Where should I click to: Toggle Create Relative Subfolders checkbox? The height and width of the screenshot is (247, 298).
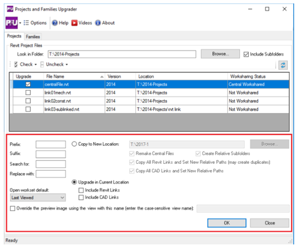pyautogui.click(x=198, y=153)
